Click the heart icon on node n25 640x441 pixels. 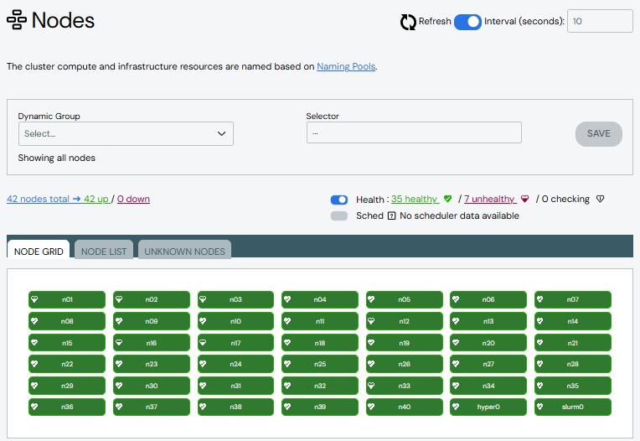pos(287,363)
